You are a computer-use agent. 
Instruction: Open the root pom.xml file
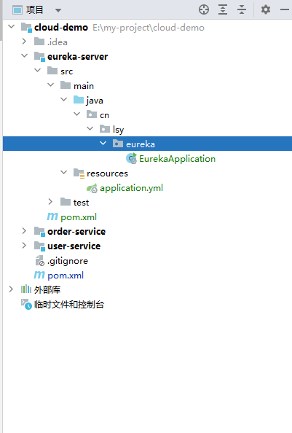[66, 276]
